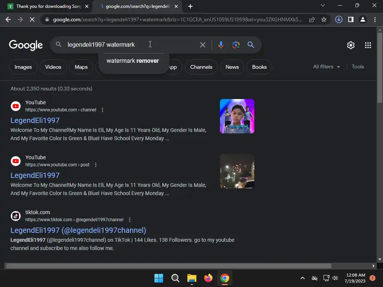Screen dimensions: 383x287
Task: Open more options for youtube.com post result
Action: [96, 165]
